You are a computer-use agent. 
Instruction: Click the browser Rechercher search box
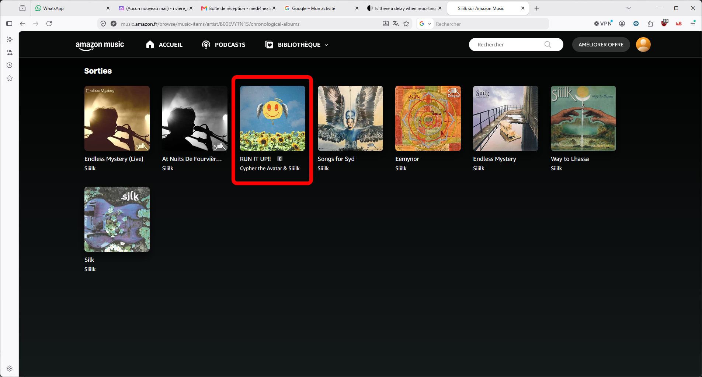coord(490,24)
